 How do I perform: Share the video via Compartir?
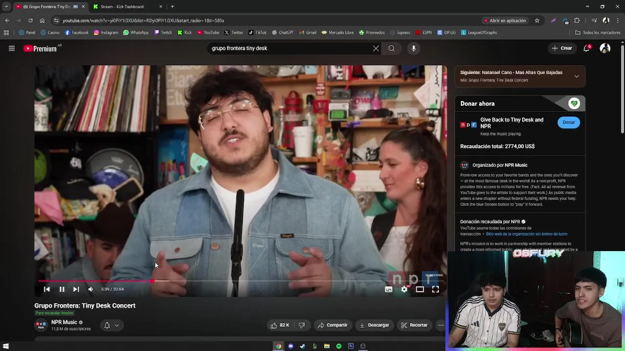tap(333, 325)
